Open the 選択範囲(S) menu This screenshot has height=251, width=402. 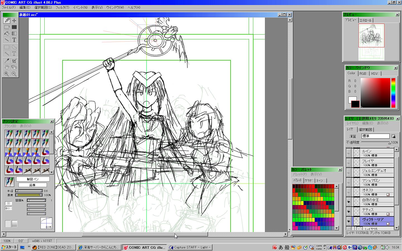43,8
